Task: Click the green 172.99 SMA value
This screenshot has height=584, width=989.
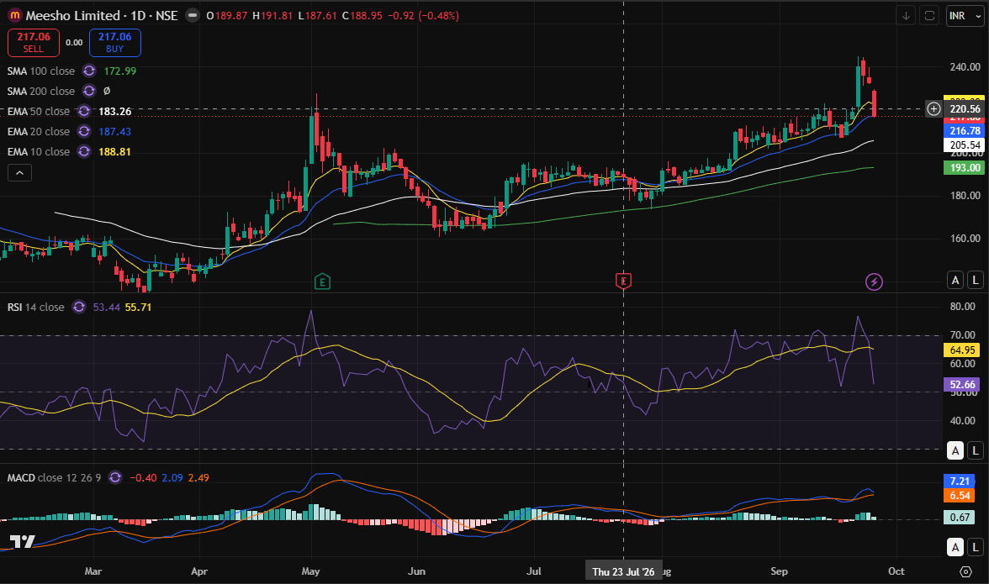Action: point(119,71)
